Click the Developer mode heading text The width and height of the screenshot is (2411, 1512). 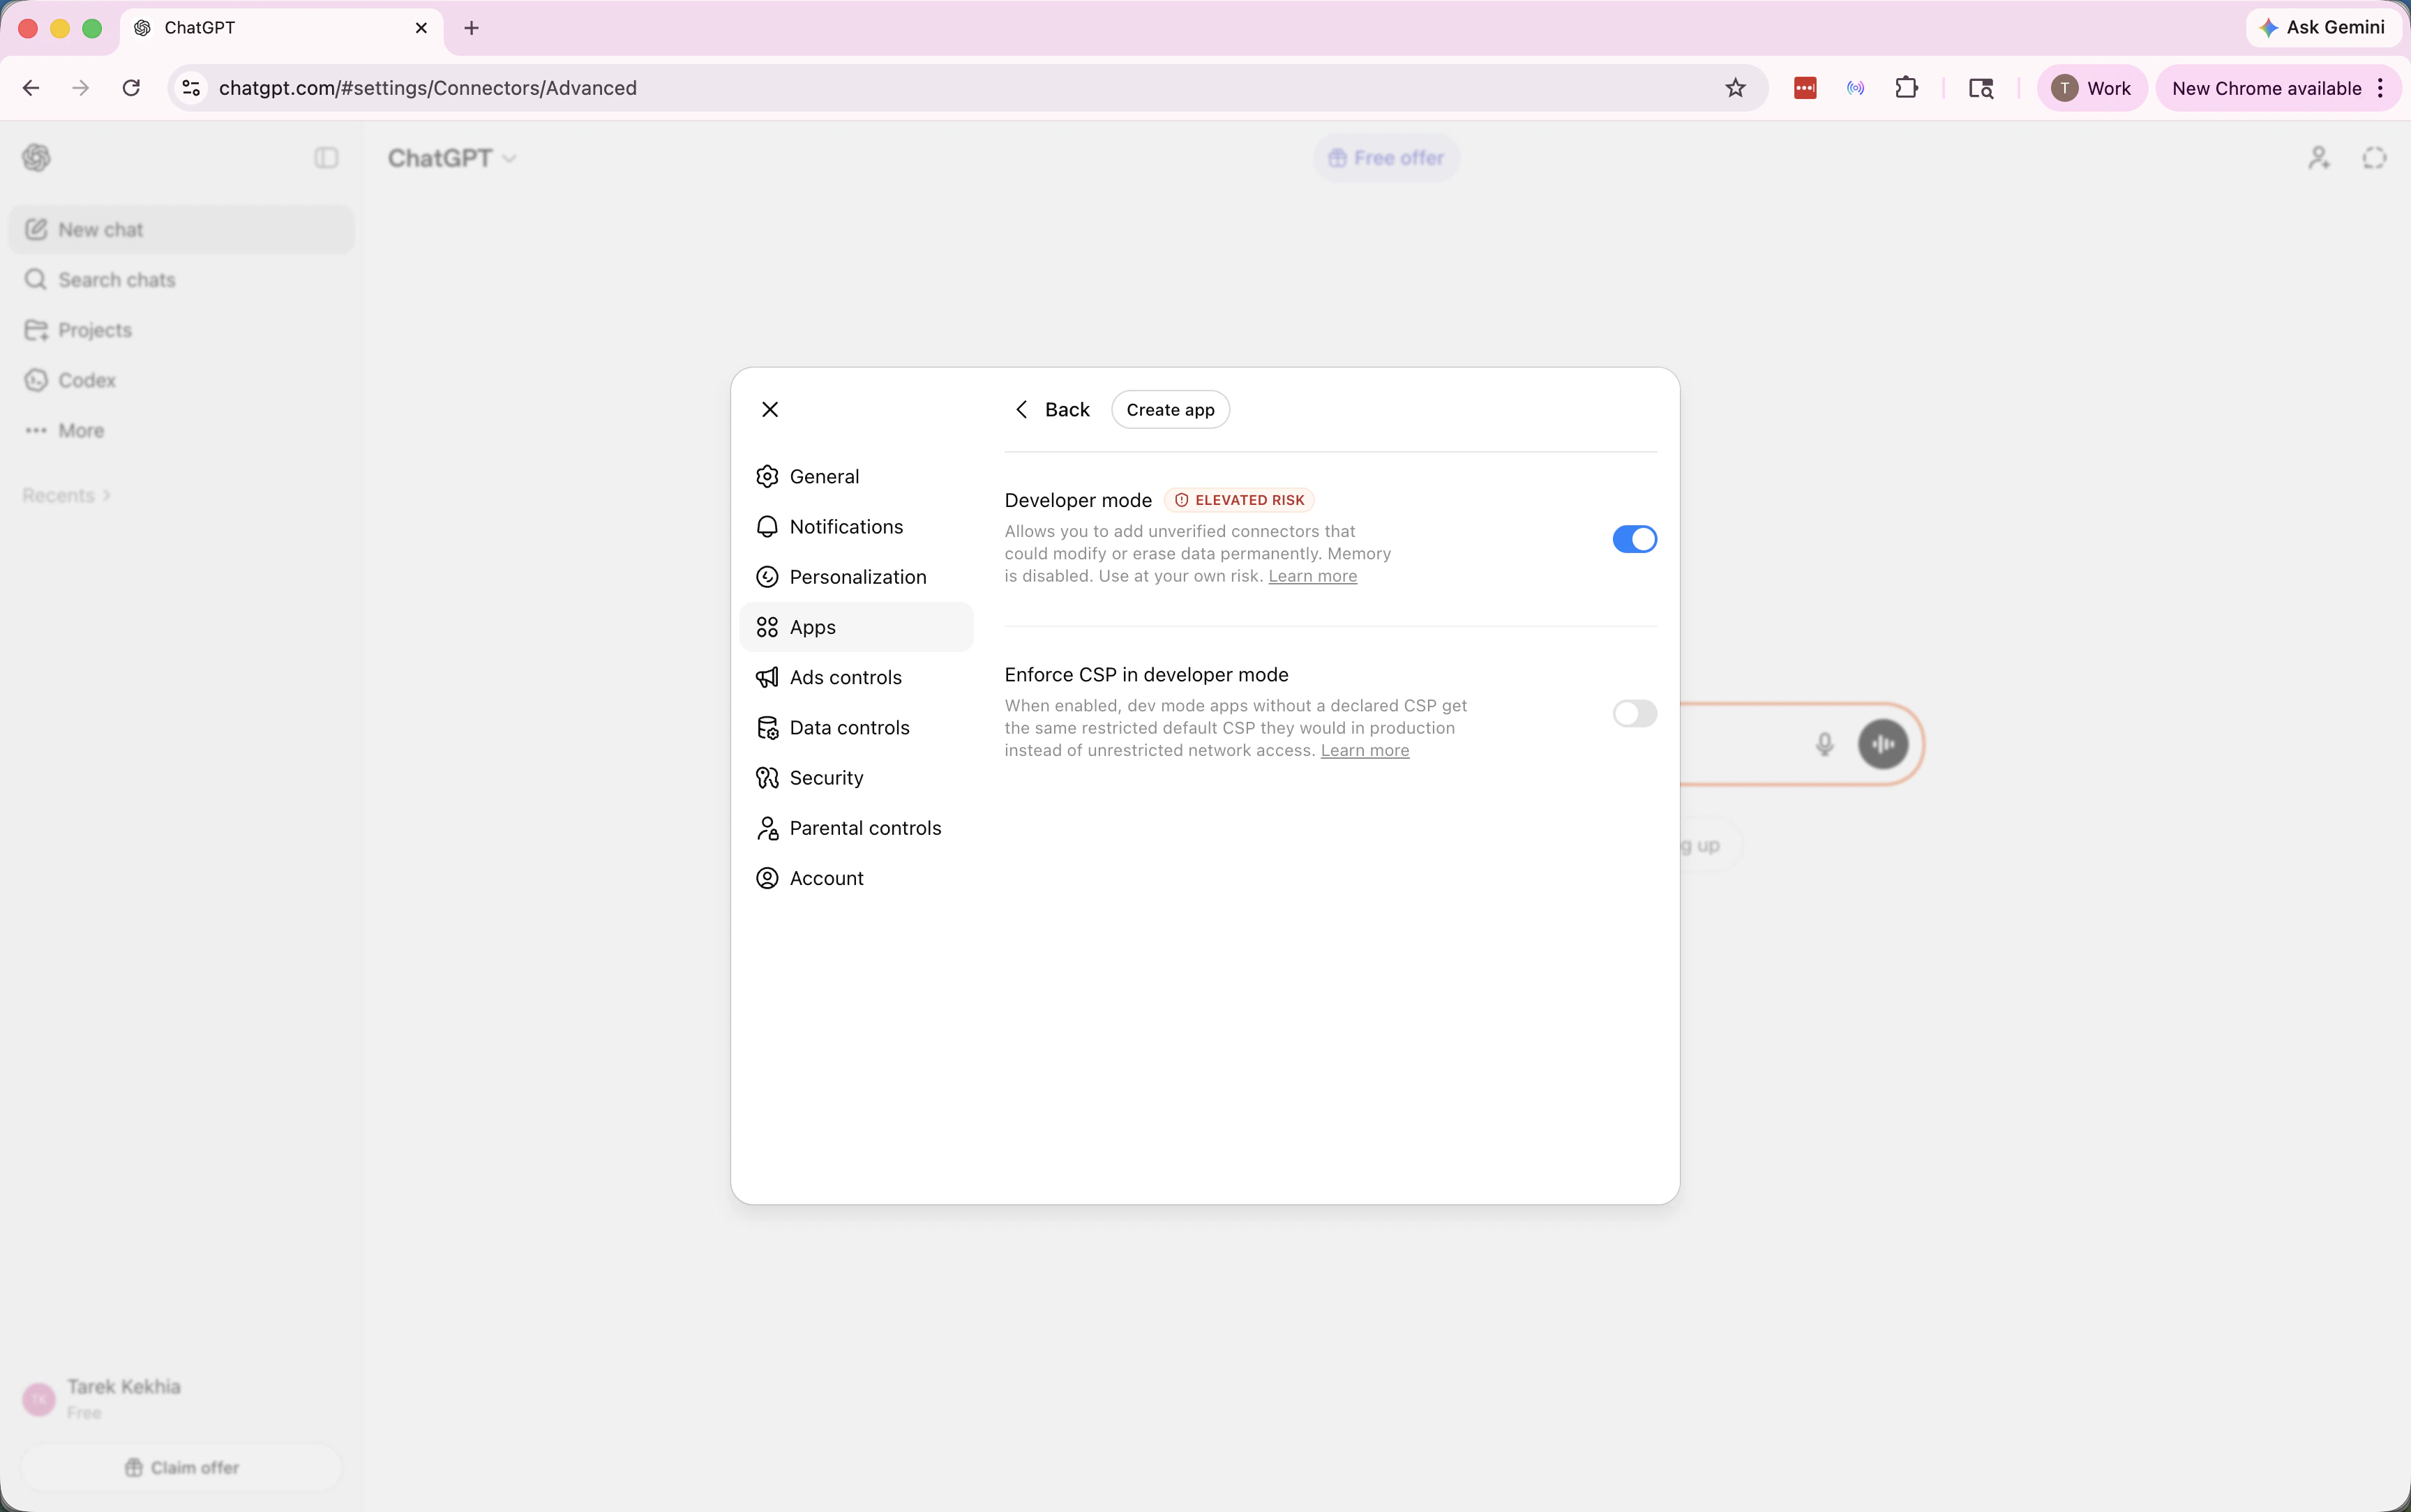pos(1078,500)
